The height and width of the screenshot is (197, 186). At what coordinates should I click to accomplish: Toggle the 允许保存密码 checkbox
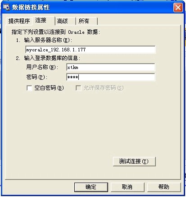[78, 88]
